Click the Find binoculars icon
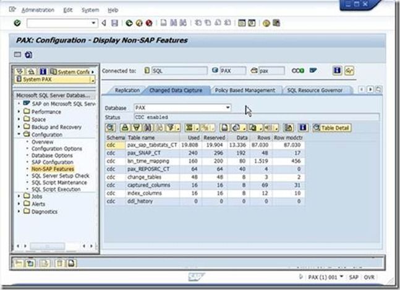The image size is (400, 290). [x=174, y=23]
